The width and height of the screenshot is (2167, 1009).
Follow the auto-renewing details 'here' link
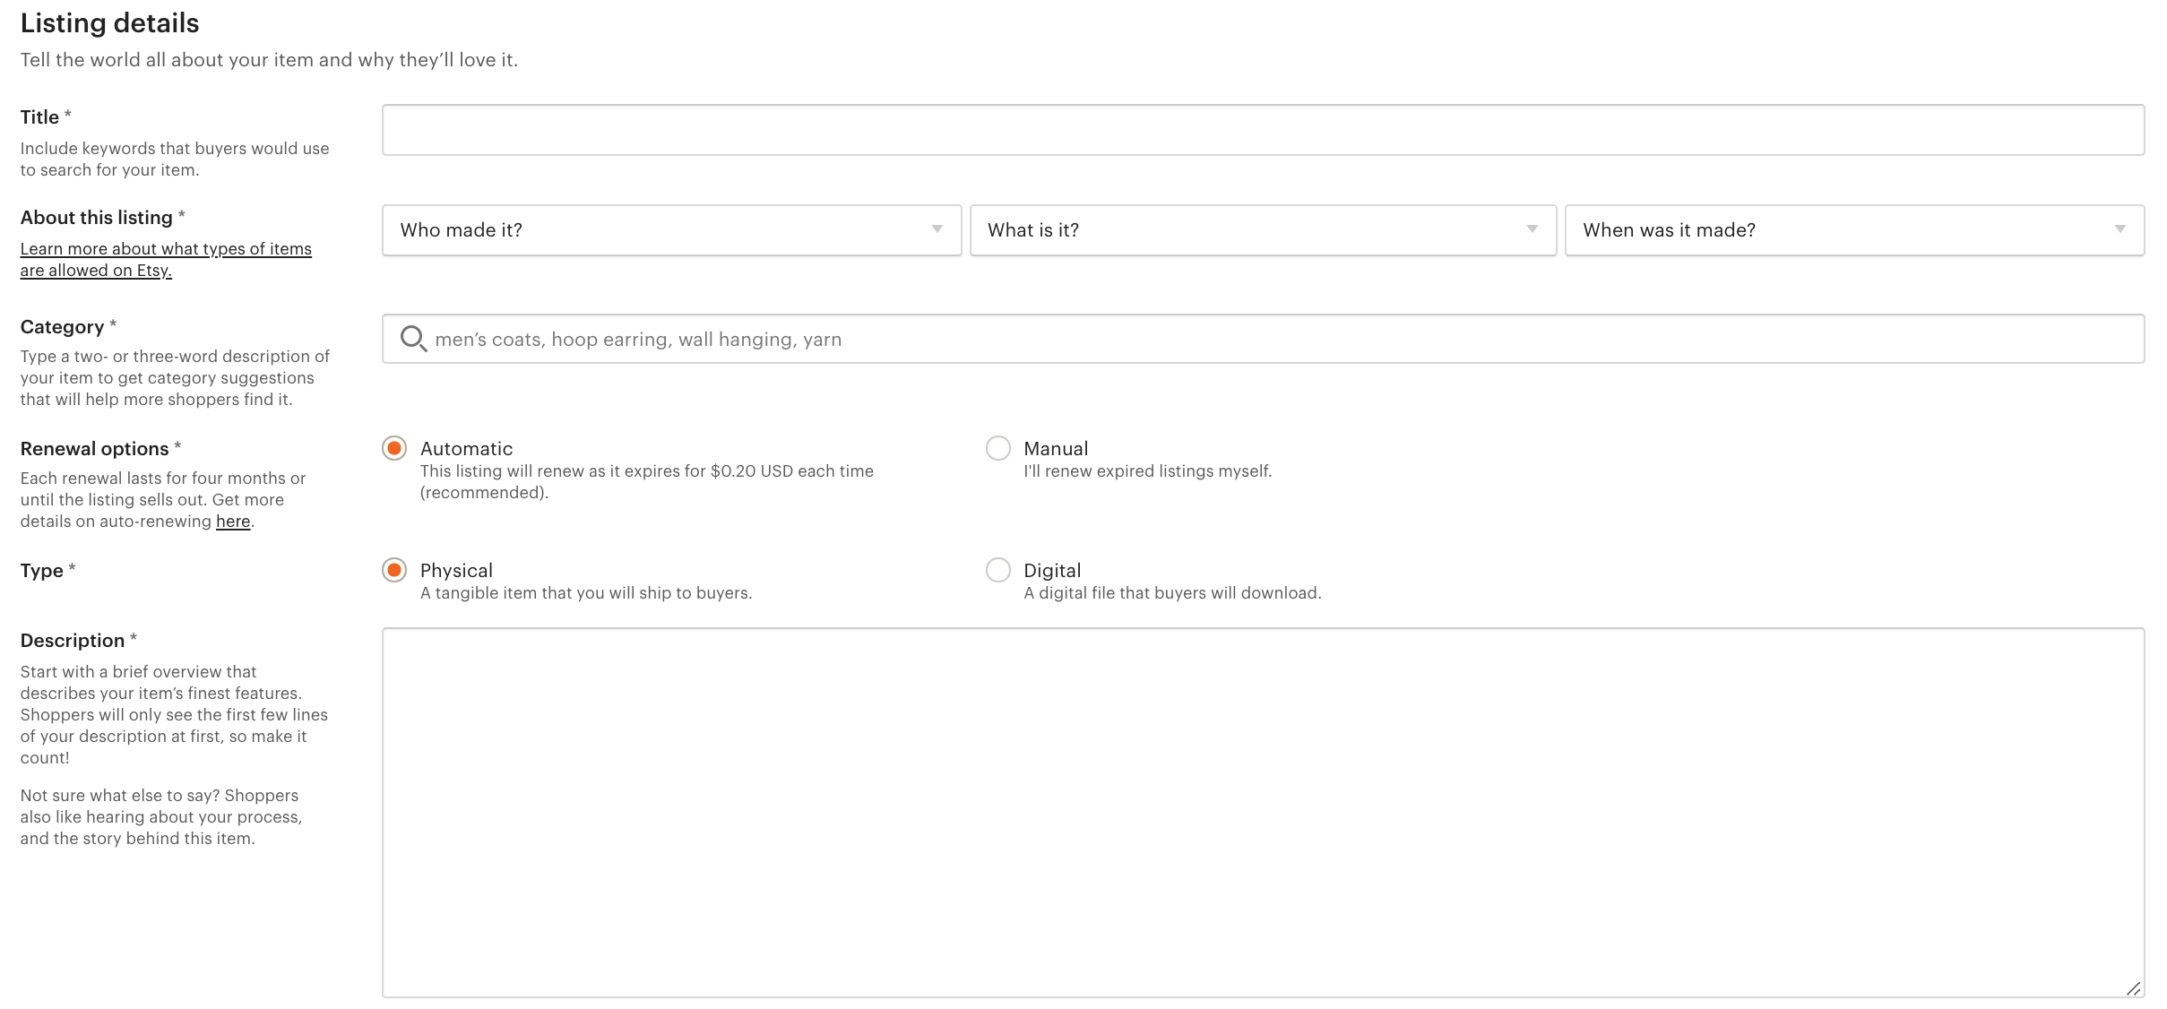pyautogui.click(x=233, y=522)
